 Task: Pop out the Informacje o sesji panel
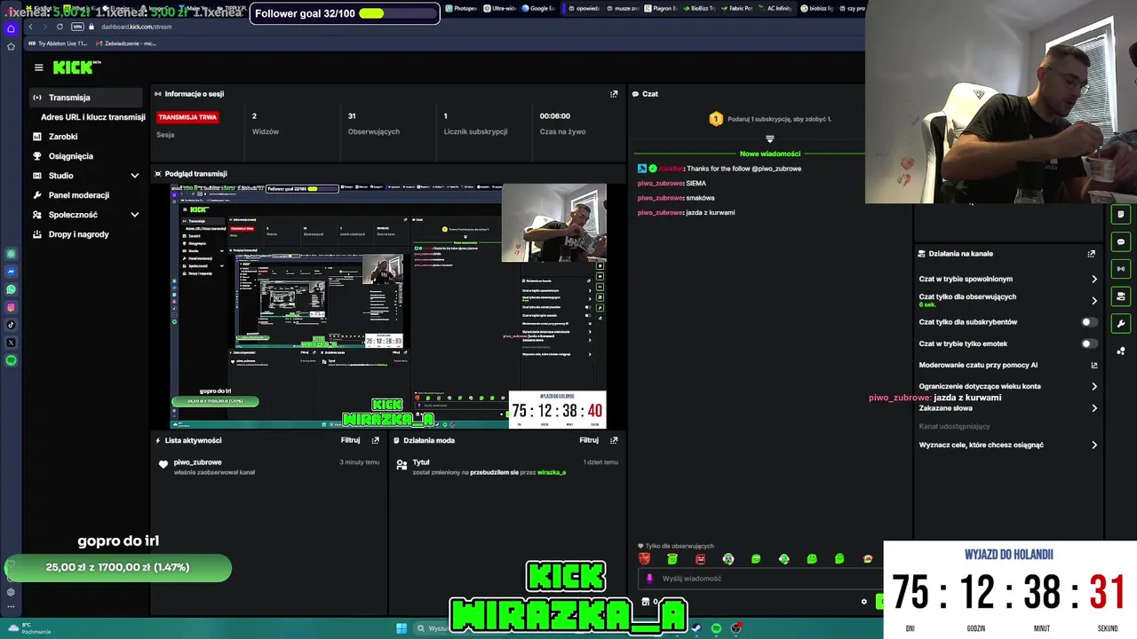pos(614,94)
